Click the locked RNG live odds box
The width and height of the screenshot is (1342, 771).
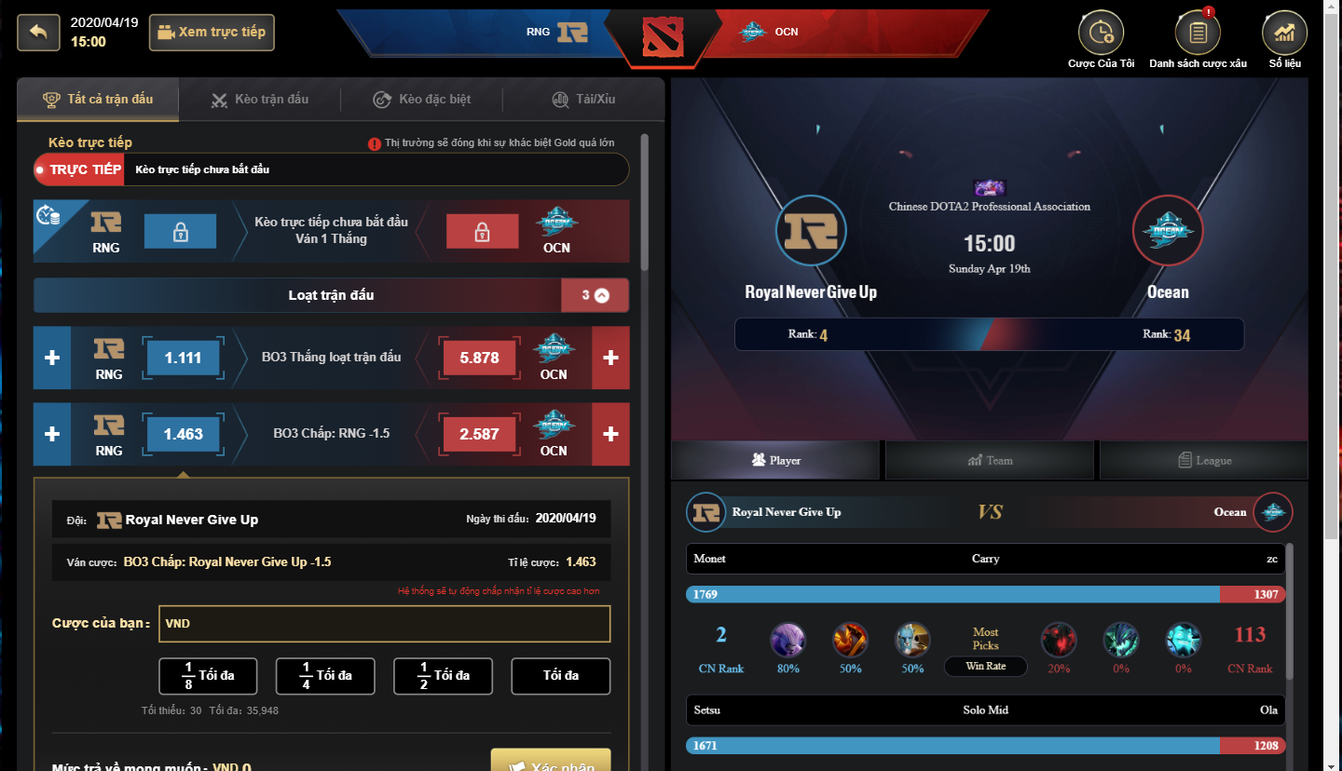click(x=180, y=231)
